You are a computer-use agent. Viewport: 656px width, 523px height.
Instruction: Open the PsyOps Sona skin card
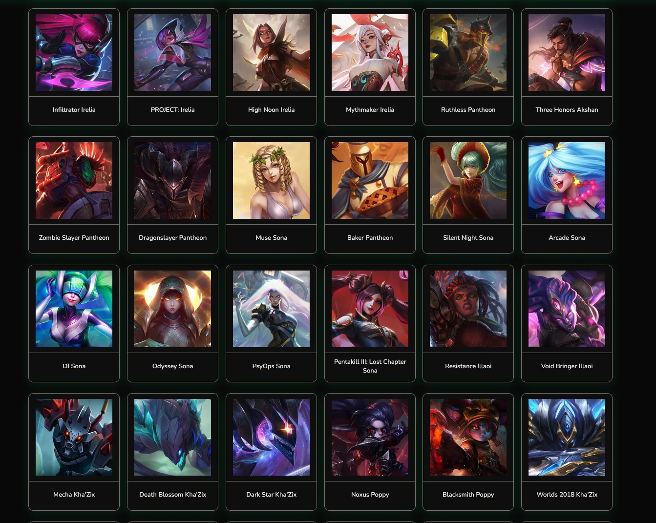pyautogui.click(x=271, y=323)
